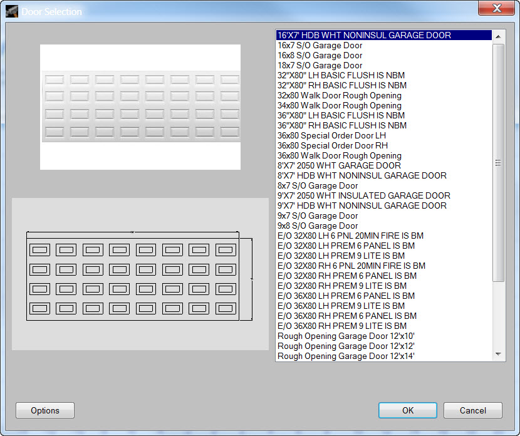Viewport: 520px width, 436px height.
Task: Select E/O 32X80 LH PREM 9 LITE
Action: pyautogui.click(x=384, y=256)
